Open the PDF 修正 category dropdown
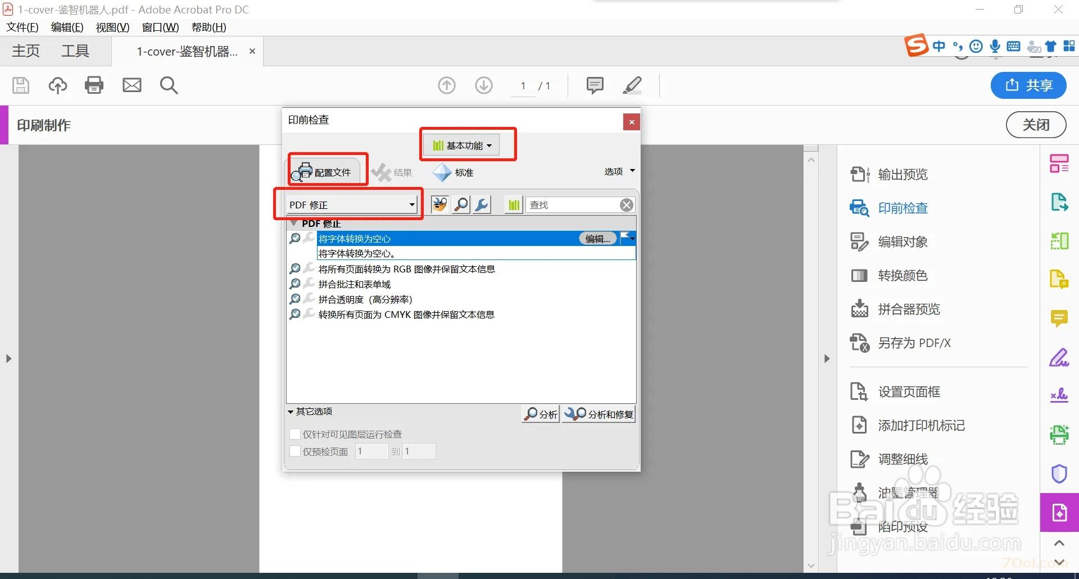 click(x=352, y=205)
